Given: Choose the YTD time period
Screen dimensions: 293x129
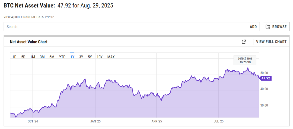Looking at the screenshot, I should pyautogui.click(x=62, y=57).
